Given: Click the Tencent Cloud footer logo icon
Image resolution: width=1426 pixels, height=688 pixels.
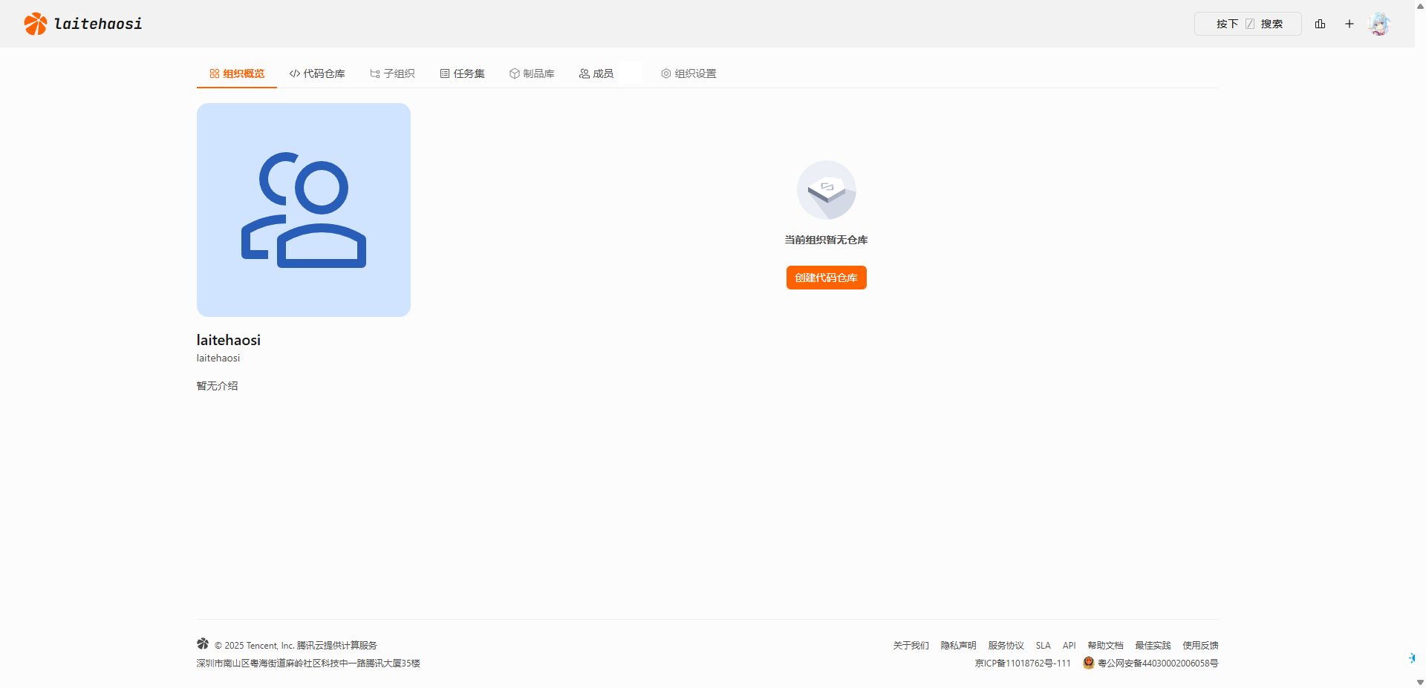Looking at the screenshot, I should click(x=203, y=643).
